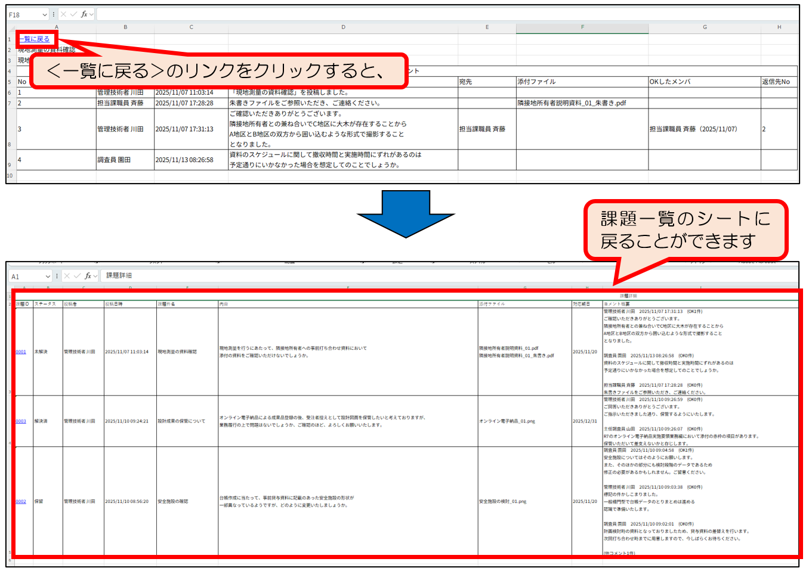Click lower formula bar showing 課題詳細
This screenshot has height=571, width=812.
418,276
